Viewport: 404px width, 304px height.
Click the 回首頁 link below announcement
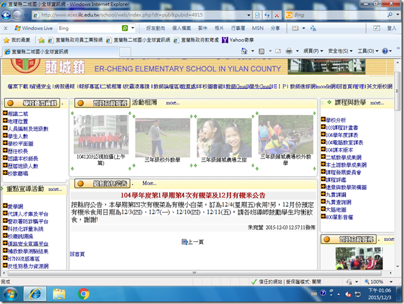point(77,254)
